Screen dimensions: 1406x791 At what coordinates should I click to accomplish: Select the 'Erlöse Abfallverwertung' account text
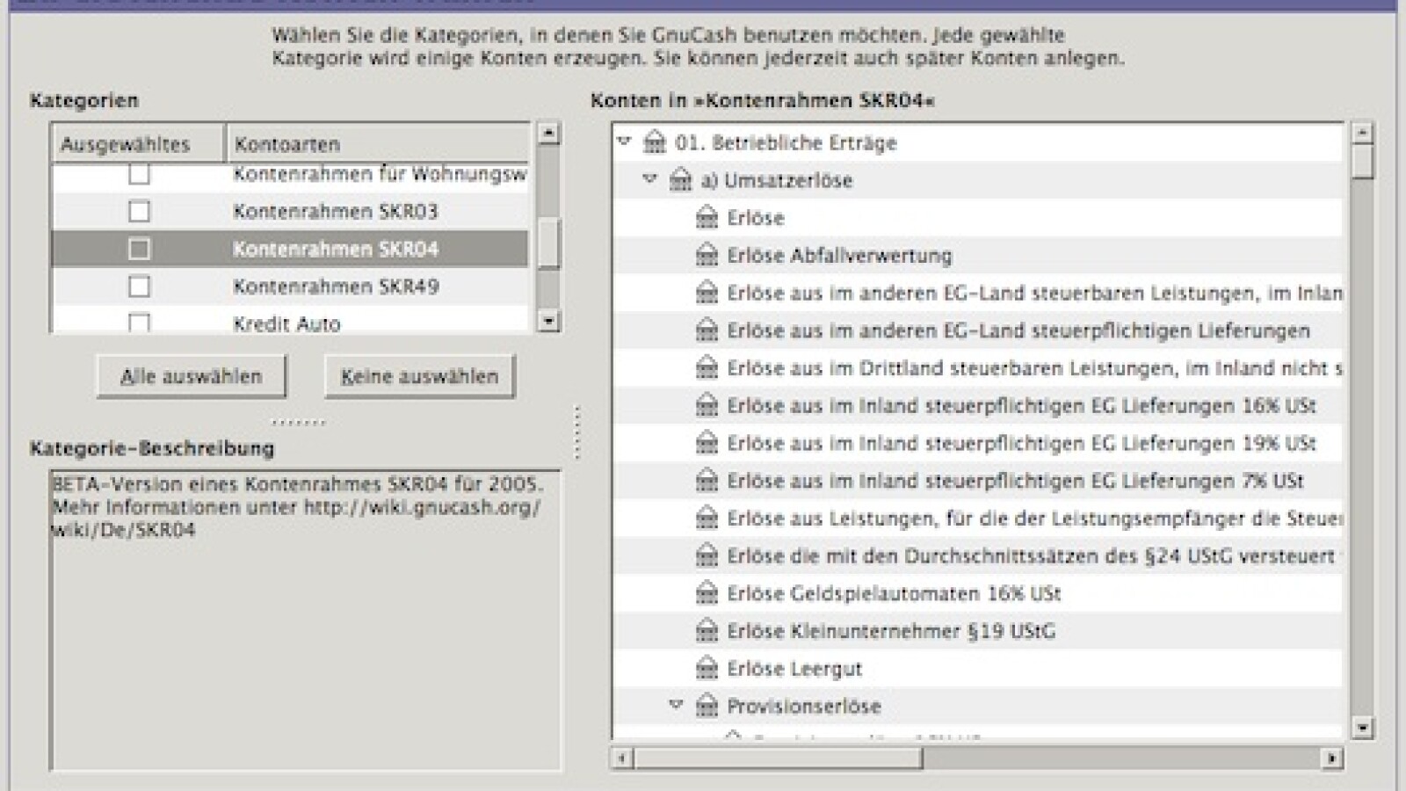click(x=839, y=256)
